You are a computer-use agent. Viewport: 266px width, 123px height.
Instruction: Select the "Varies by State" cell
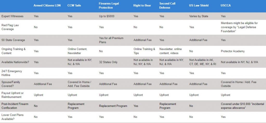[x=199, y=16]
